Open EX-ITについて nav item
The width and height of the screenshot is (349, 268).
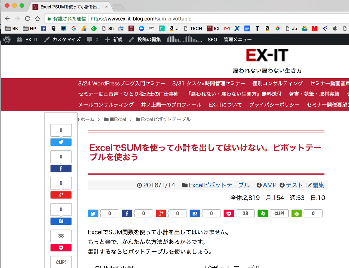[x=225, y=105]
